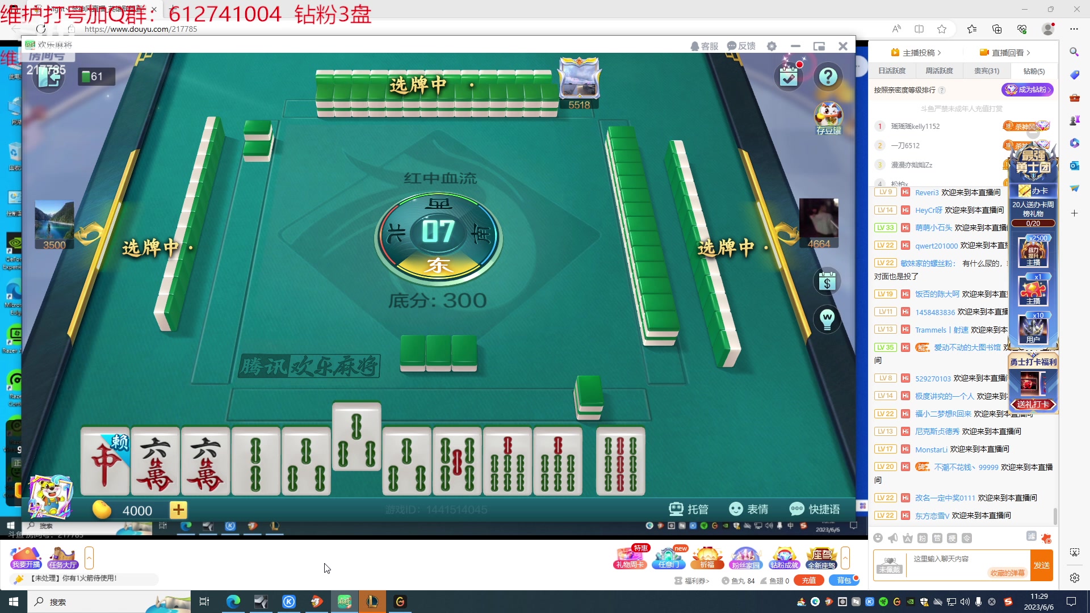
Task: Toggle 托管 auto-play mode
Action: (x=689, y=509)
